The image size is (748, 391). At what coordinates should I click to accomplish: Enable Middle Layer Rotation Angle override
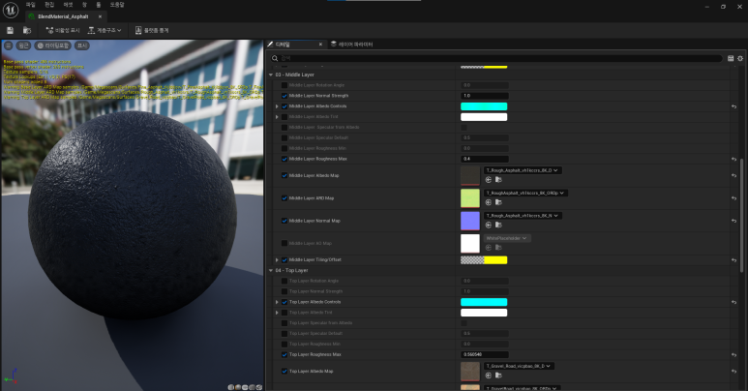point(284,85)
